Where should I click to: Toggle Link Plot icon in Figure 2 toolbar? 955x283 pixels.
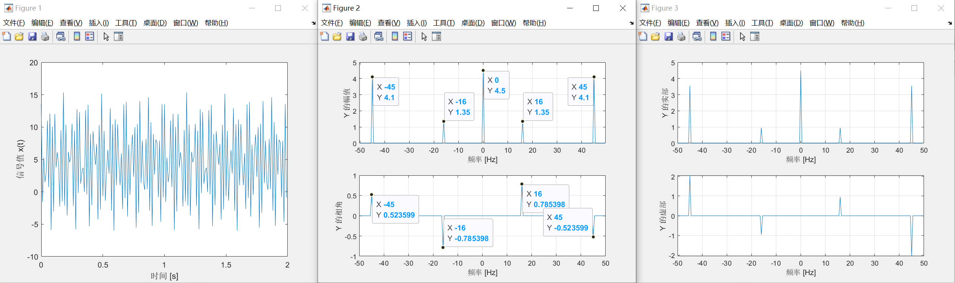[x=379, y=36]
